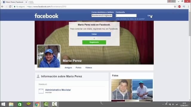Click the network tray icon
191x107 pixels.
click(177, 104)
